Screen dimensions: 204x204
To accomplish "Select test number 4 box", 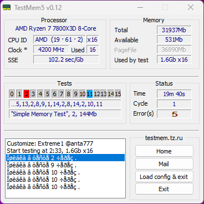I will pyautogui.click(x=40, y=94).
